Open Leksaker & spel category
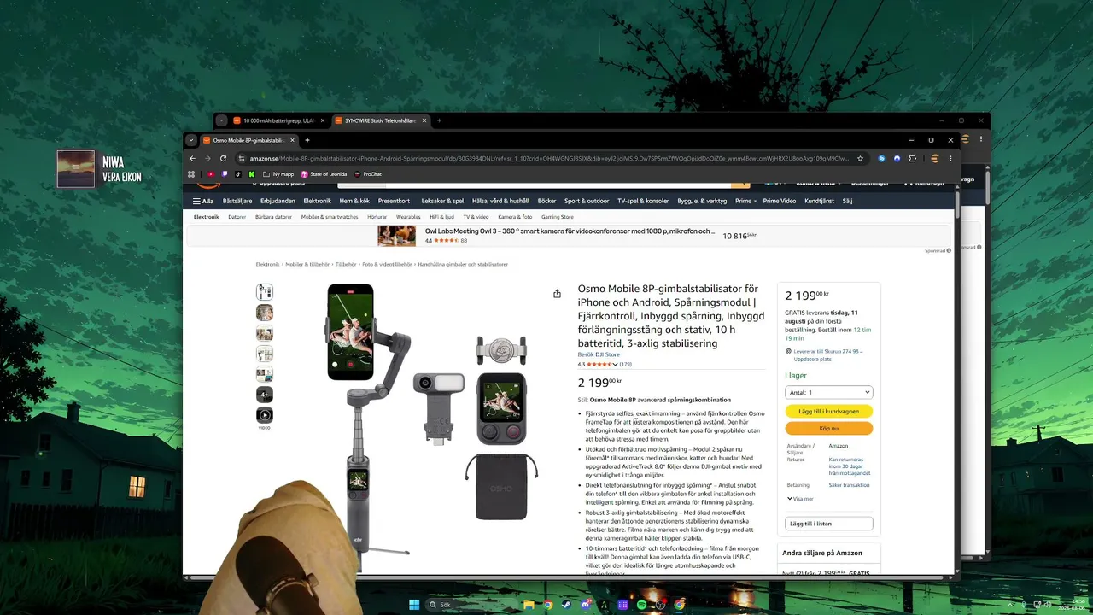 (x=442, y=201)
